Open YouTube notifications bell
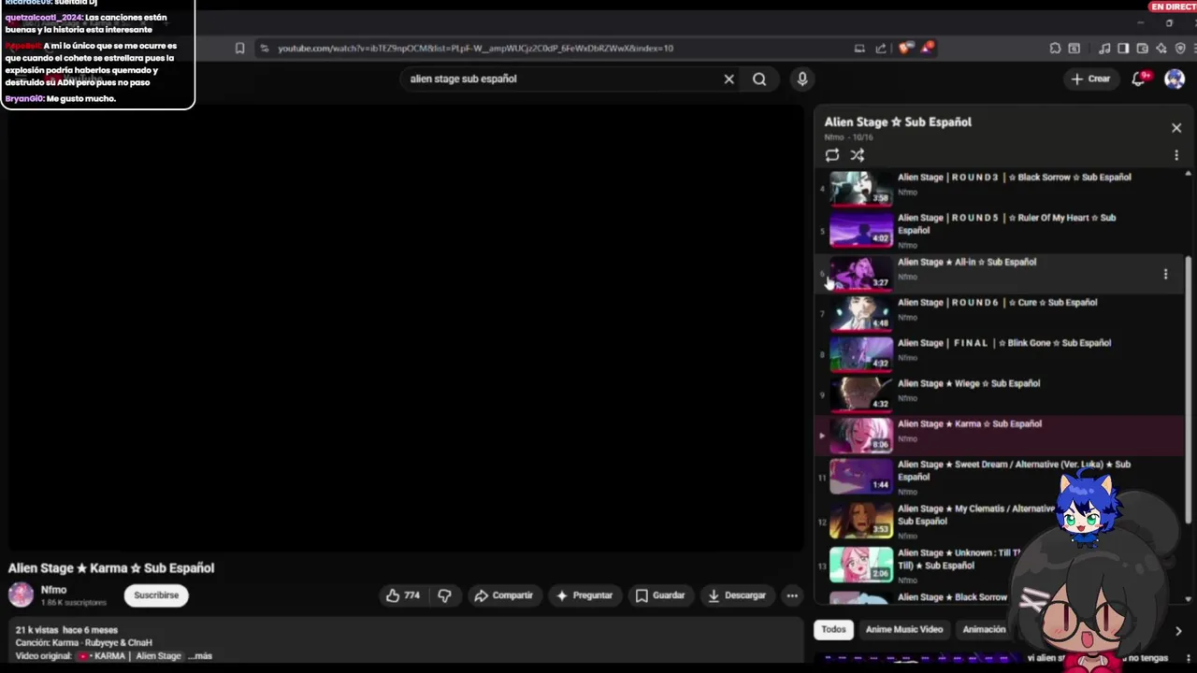Screen dimensions: 1197x673 [1139, 79]
